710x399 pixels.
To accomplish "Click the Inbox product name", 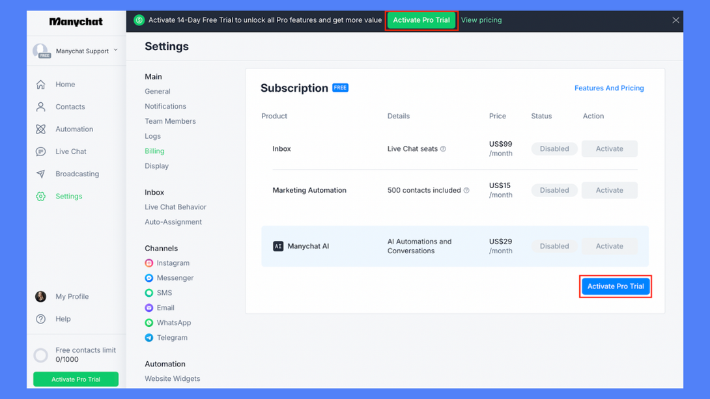I will click(281, 149).
